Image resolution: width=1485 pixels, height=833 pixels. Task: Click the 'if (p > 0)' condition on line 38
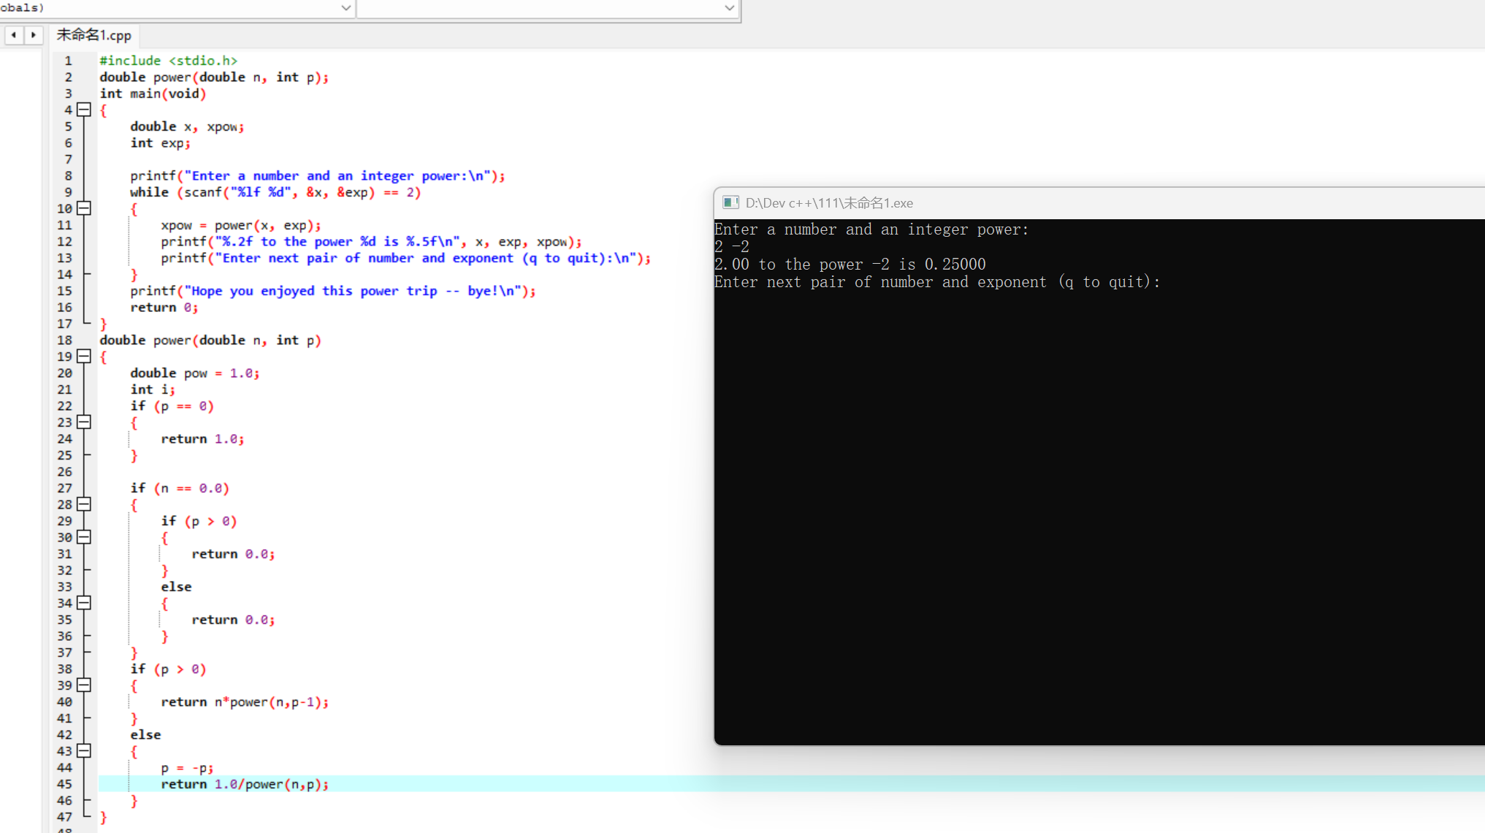click(168, 669)
